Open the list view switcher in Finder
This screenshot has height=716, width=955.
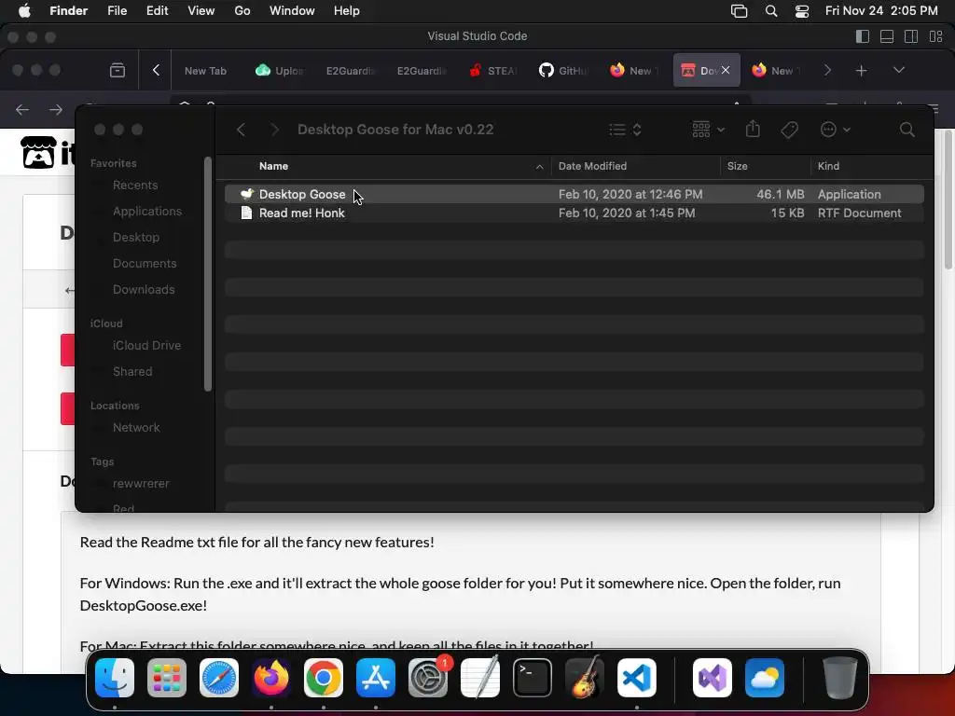pyautogui.click(x=625, y=130)
